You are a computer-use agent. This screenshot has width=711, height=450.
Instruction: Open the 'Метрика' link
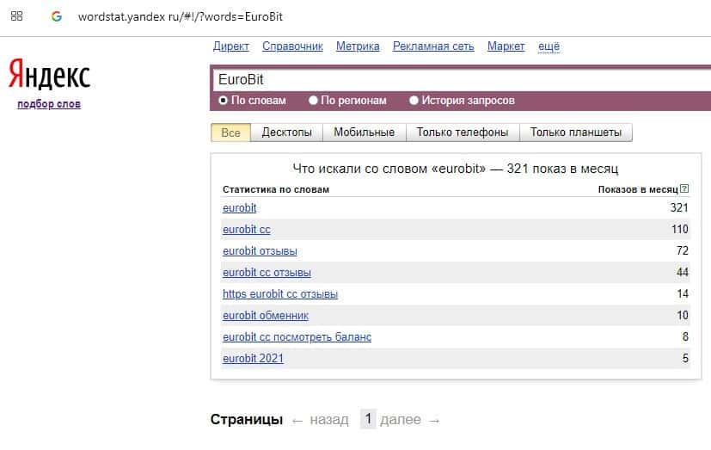(358, 46)
